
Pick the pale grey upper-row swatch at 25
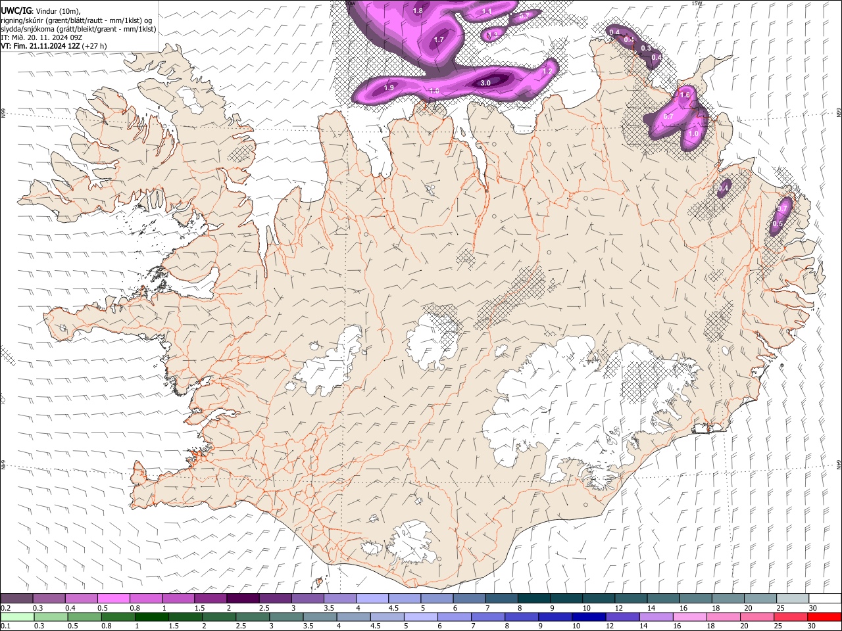click(x=793, y=598)
